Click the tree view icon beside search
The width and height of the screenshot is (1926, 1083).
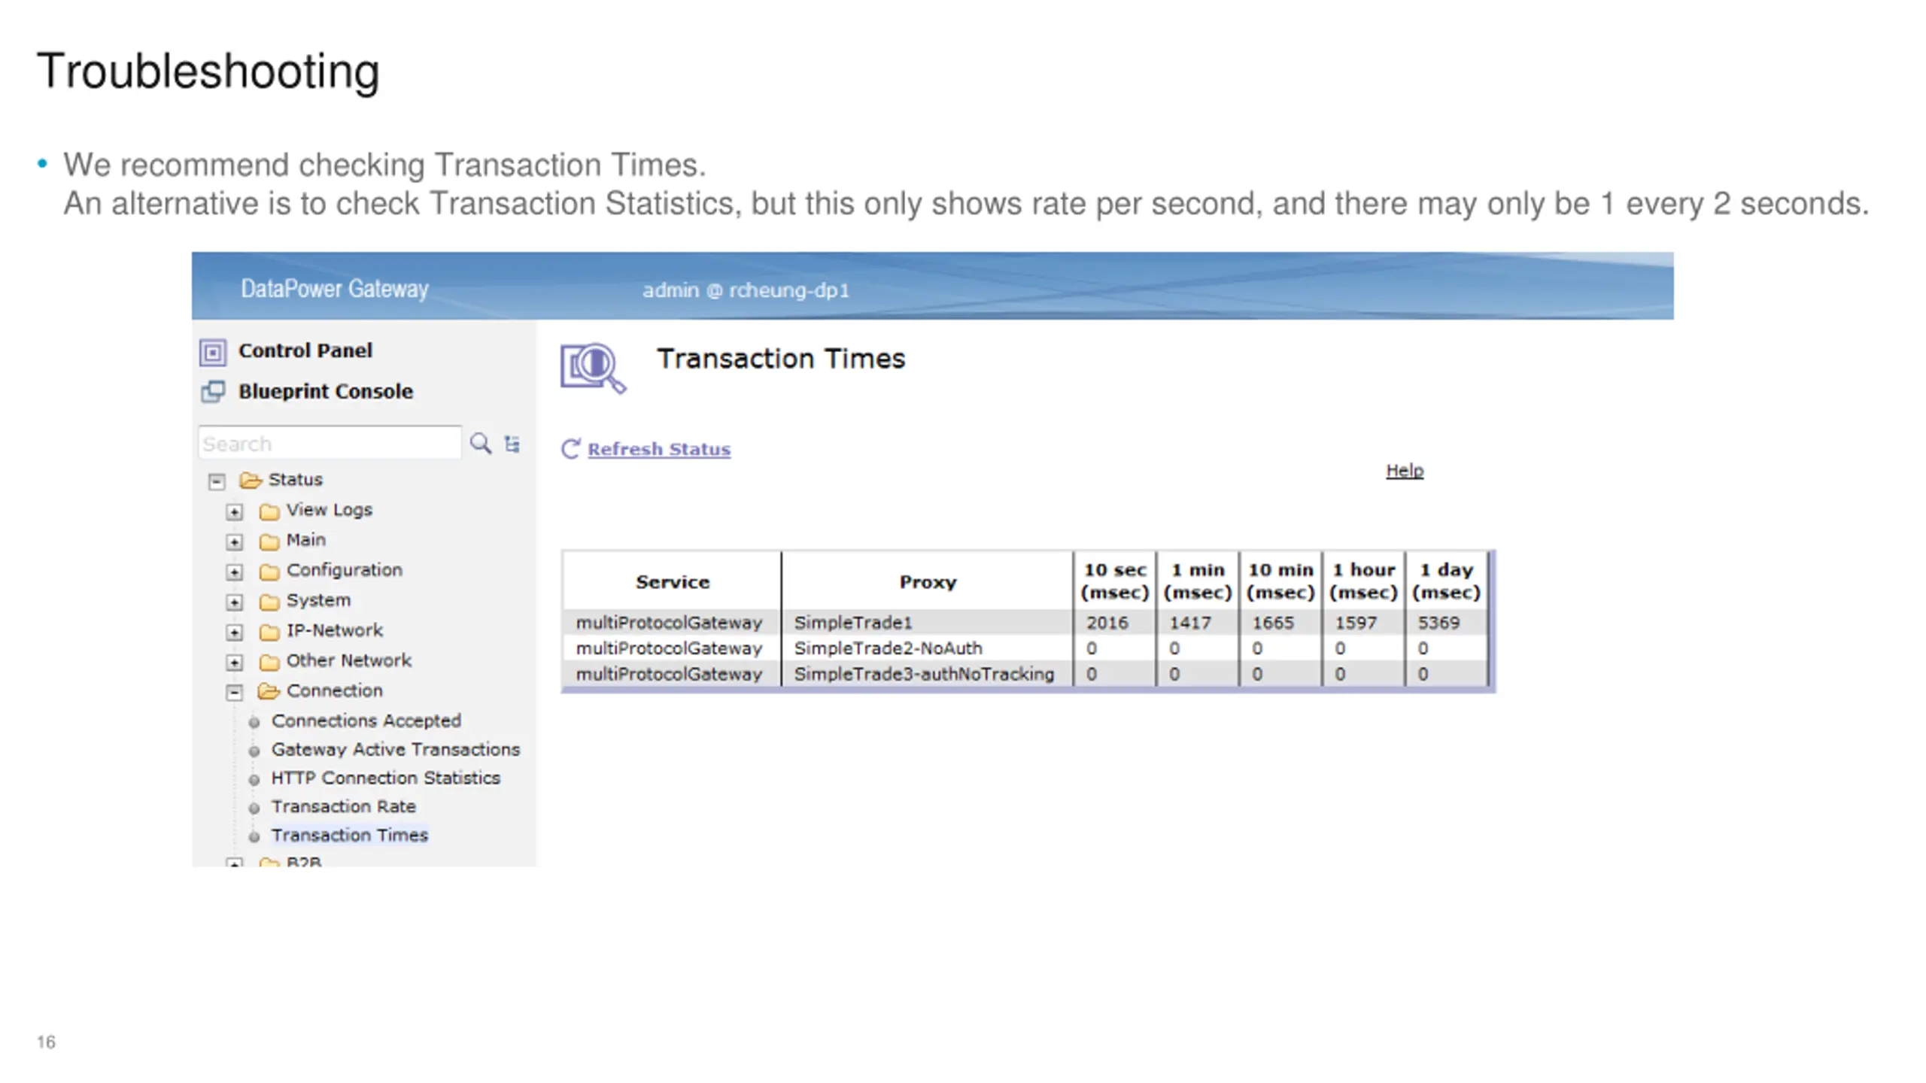click(512, 444)
